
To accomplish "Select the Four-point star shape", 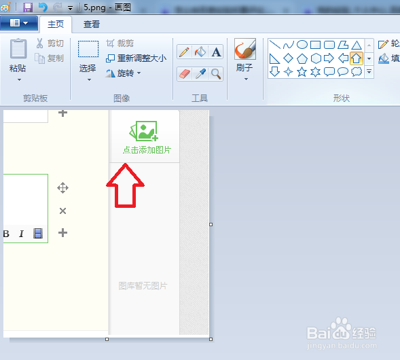I will click(289, 72).
